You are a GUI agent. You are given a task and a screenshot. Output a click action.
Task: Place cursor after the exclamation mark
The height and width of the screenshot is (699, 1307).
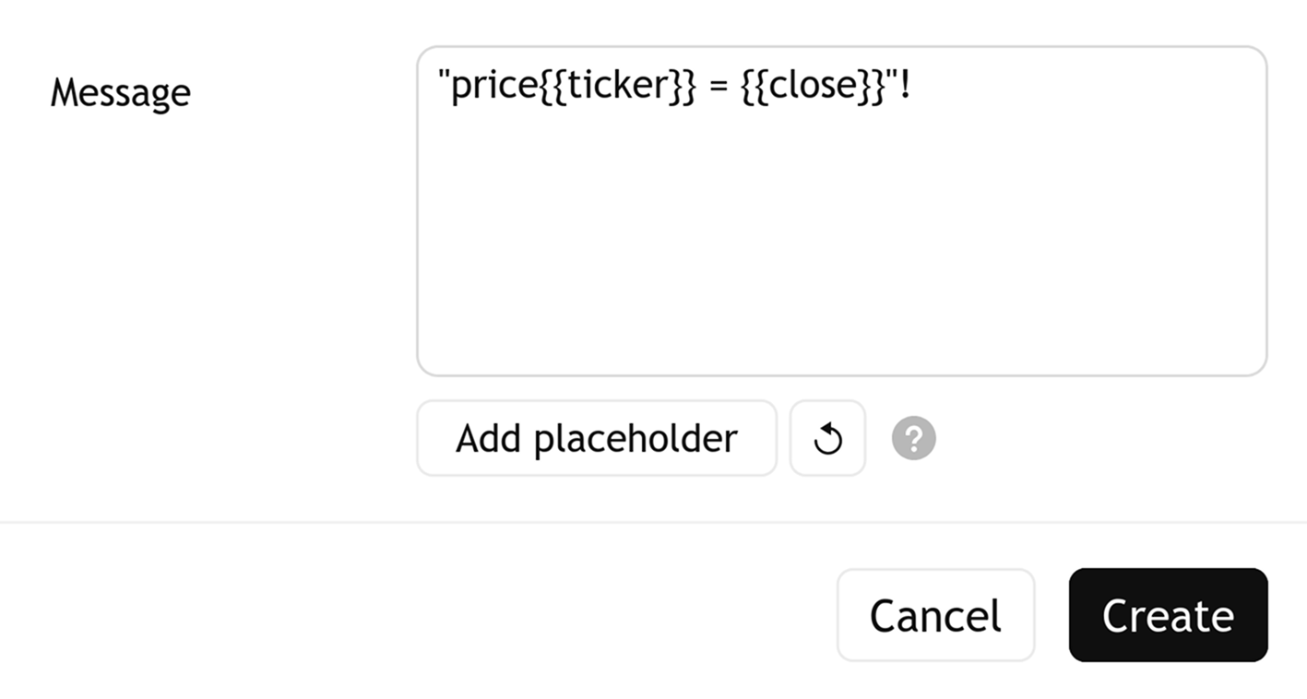(x=913, y=85)
